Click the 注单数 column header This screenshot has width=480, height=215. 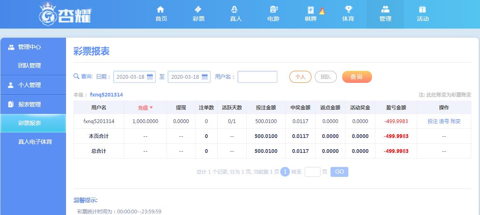[x=206, y=108]
